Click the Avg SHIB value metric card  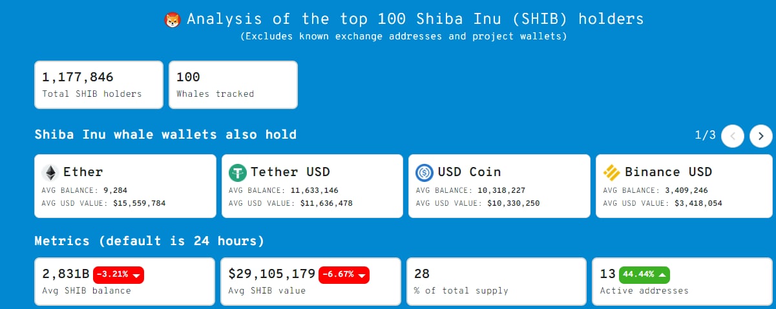(310, 282)
